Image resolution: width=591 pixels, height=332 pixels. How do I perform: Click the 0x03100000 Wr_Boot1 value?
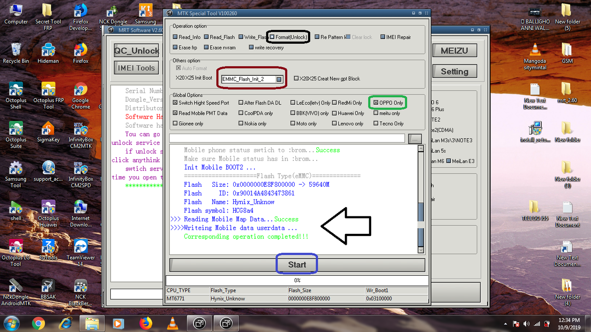pyautogui.click(x=396, y=299)
